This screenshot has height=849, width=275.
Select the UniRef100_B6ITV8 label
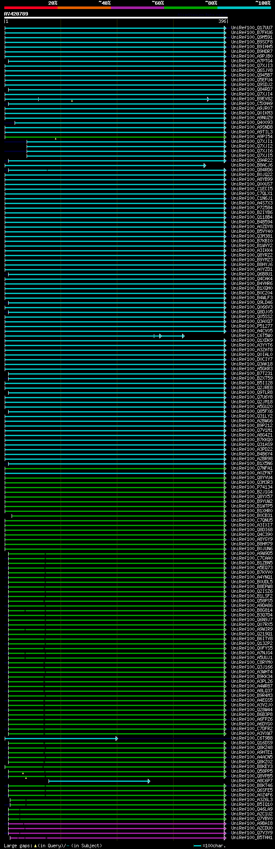[252, 638]
